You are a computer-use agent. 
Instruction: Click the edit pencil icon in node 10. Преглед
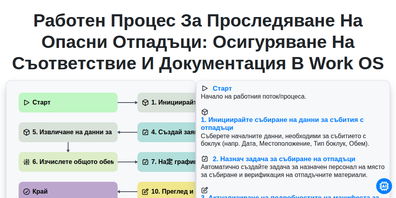145,192
